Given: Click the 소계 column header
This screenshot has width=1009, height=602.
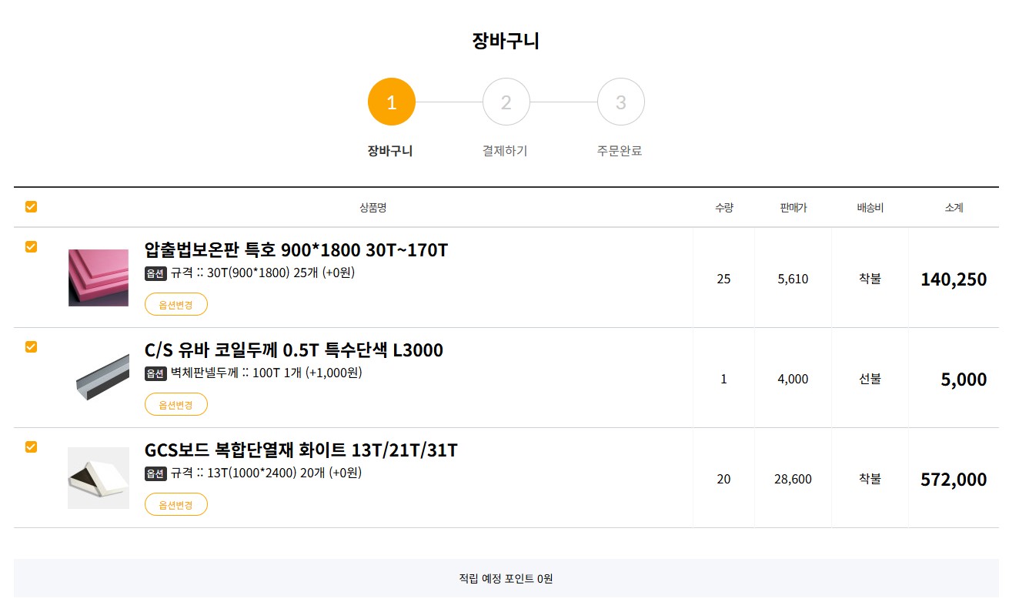Looking at the screenshot, I should point(954,208).
